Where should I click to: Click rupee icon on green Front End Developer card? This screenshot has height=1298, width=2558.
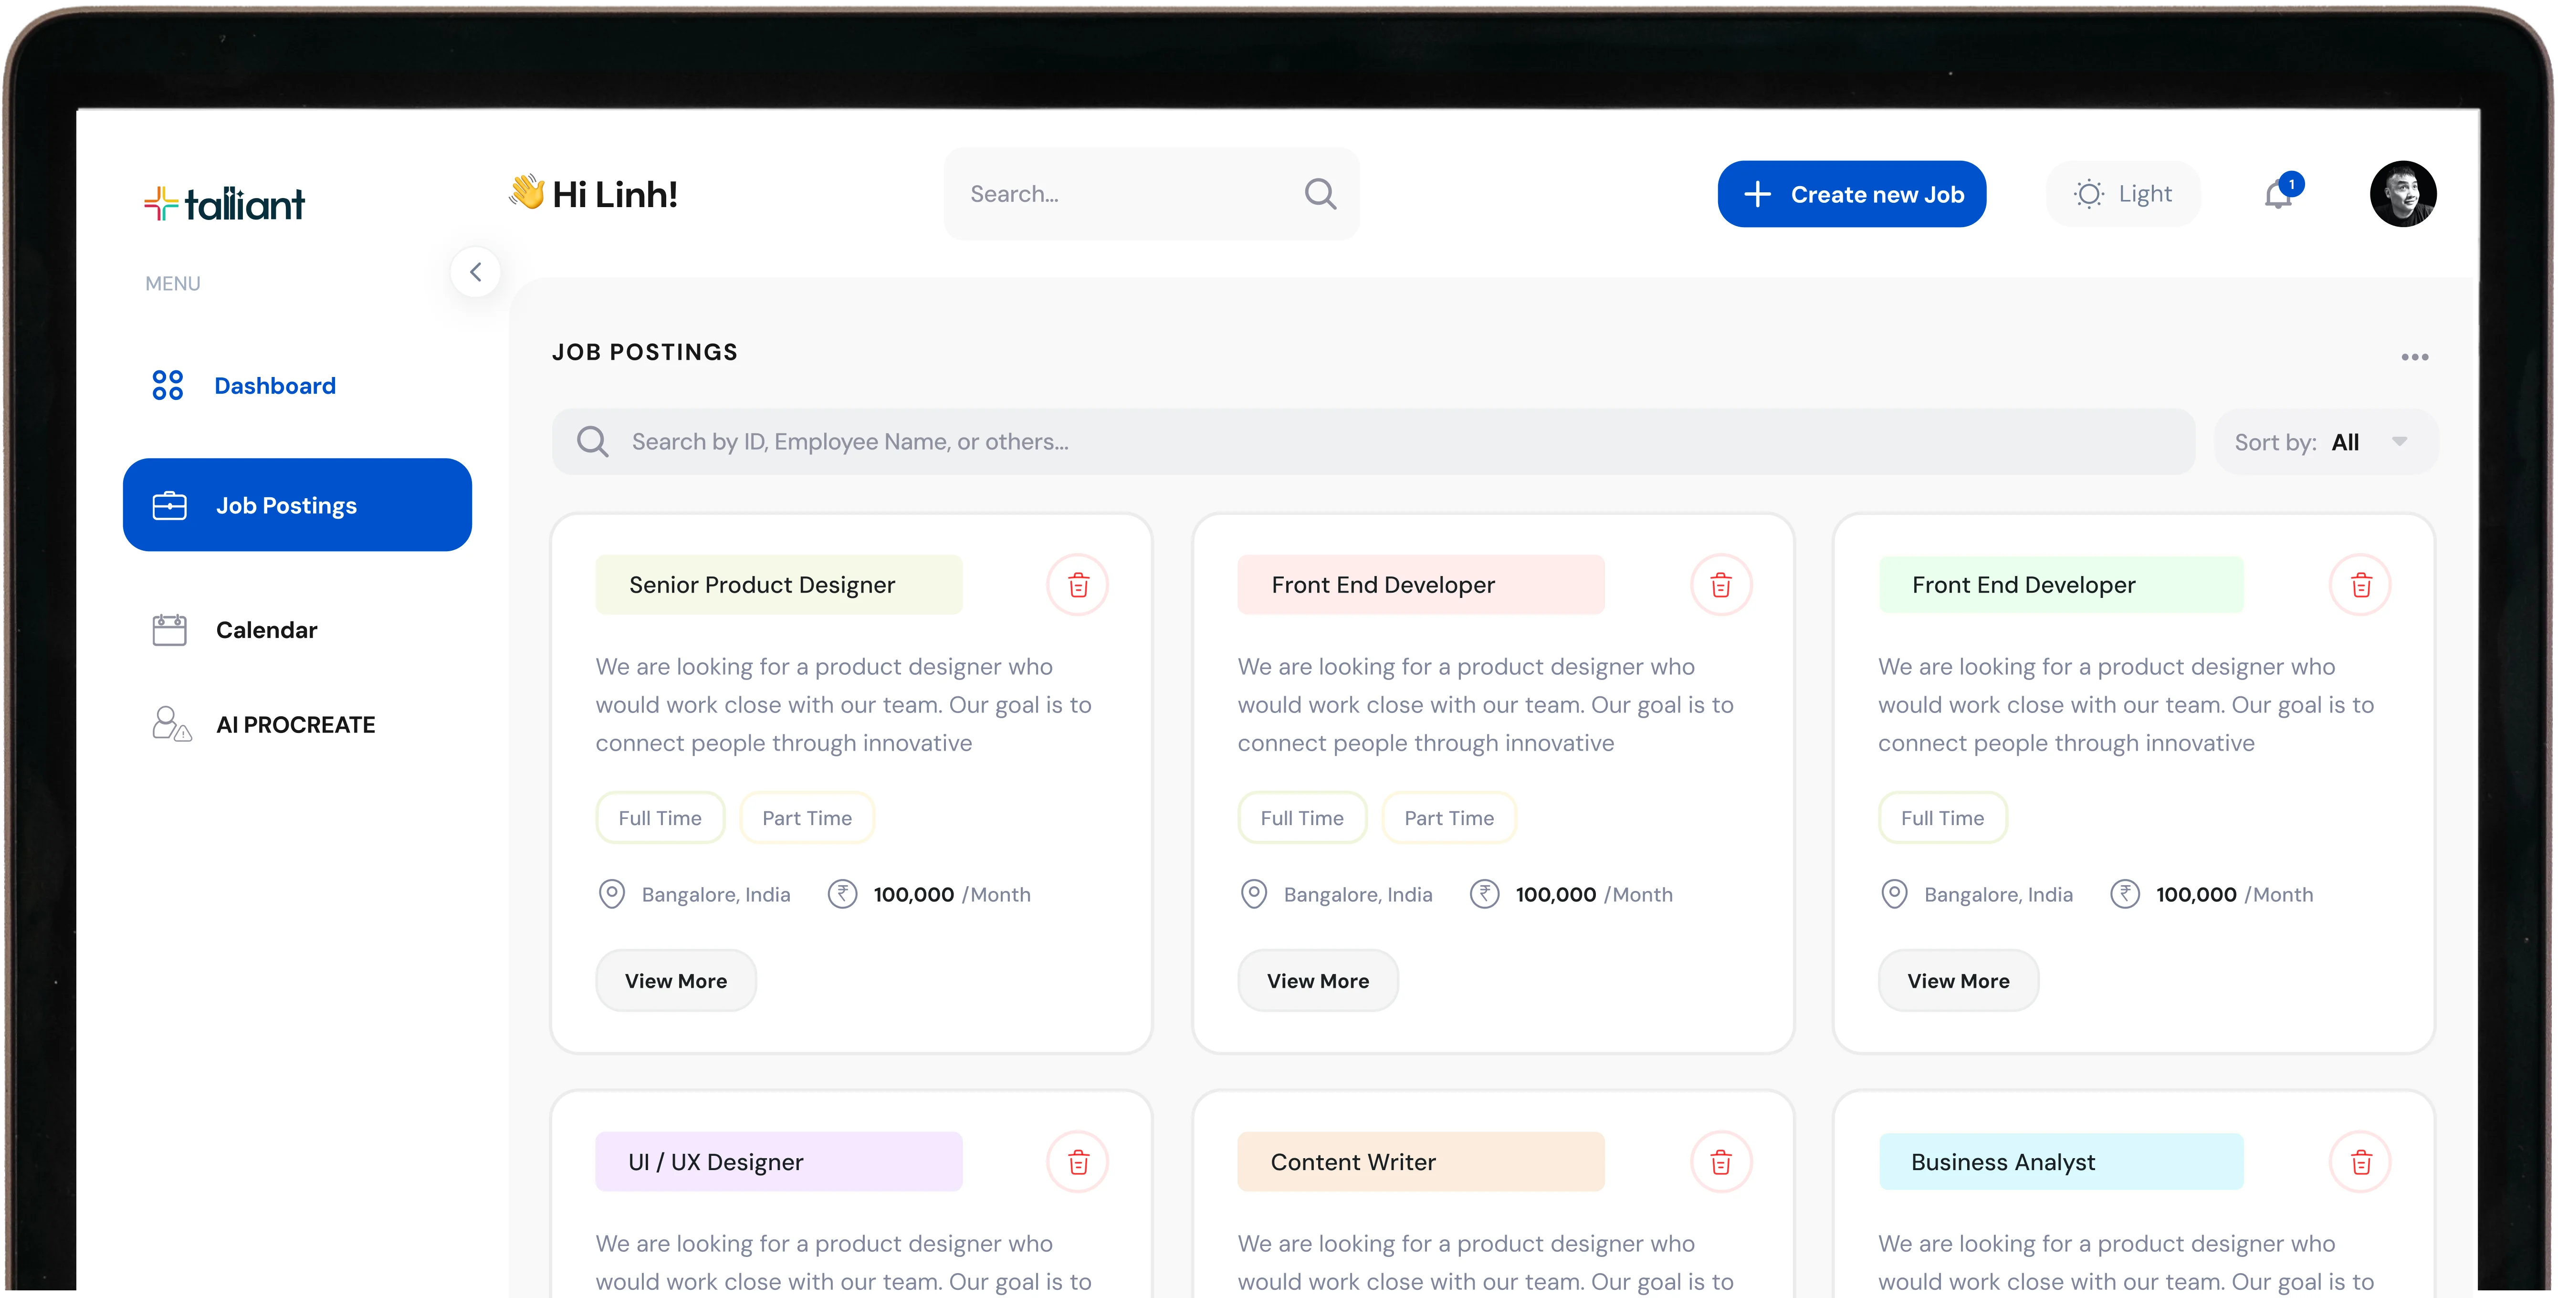coord(2125,894)
